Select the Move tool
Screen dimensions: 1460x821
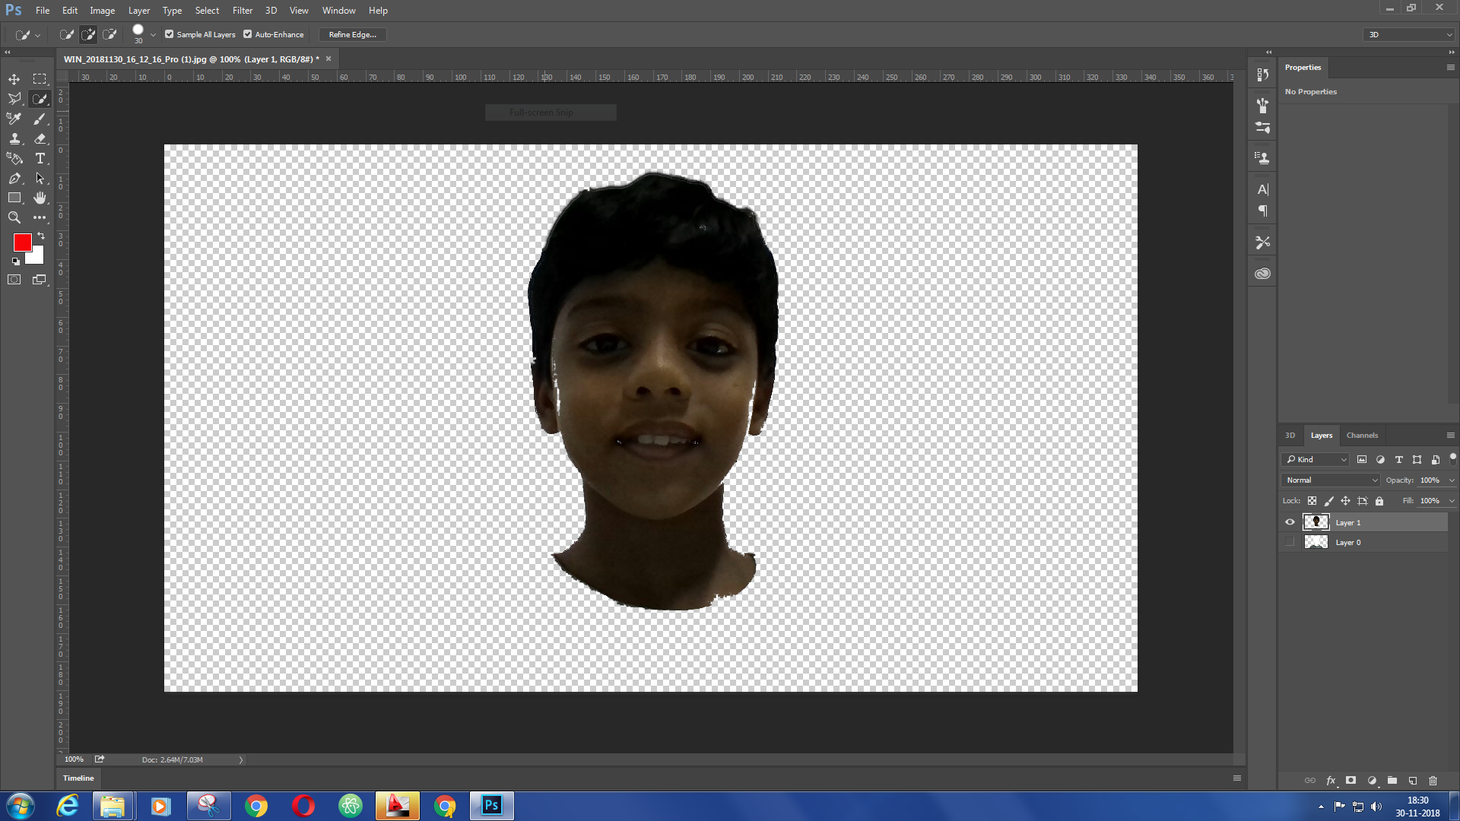pyautogui.click(x=14, y=79)
